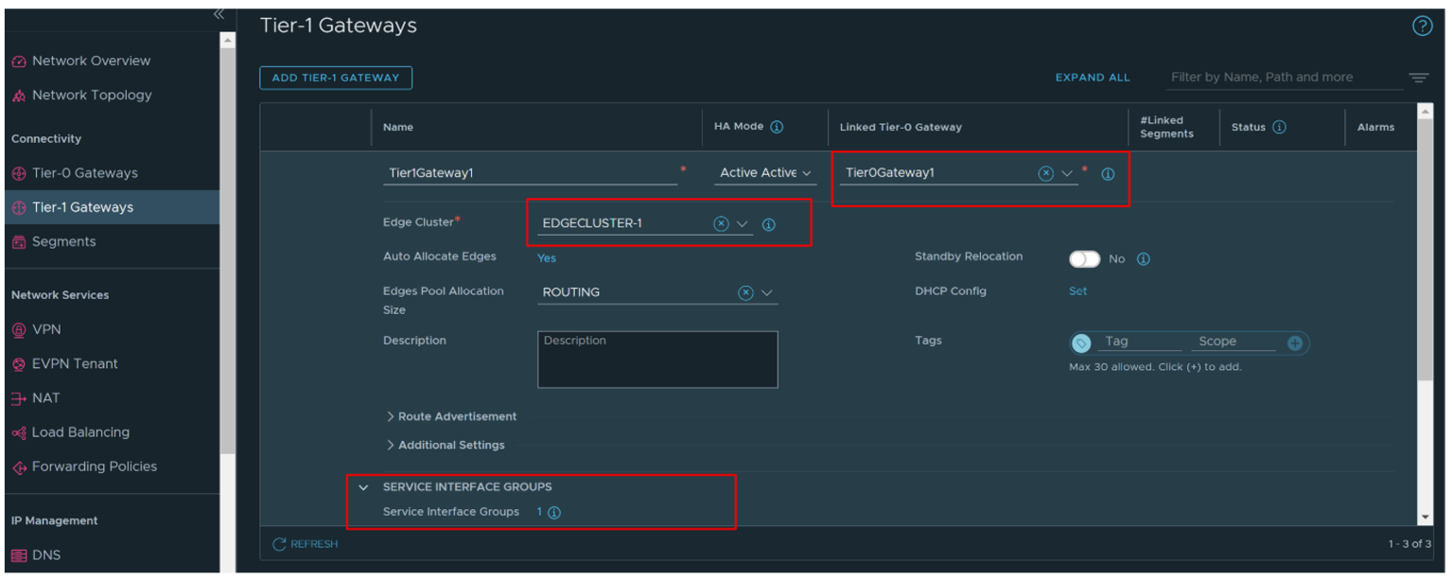Click the HA Mode info icon

(777, 127)
